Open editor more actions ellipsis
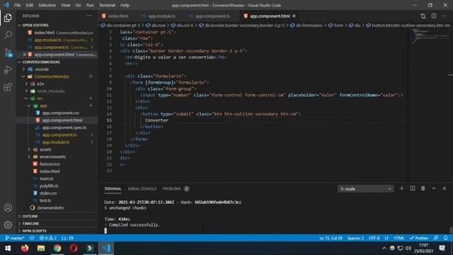The height and width of the screenshot is (255, 453). click(445, 16)
